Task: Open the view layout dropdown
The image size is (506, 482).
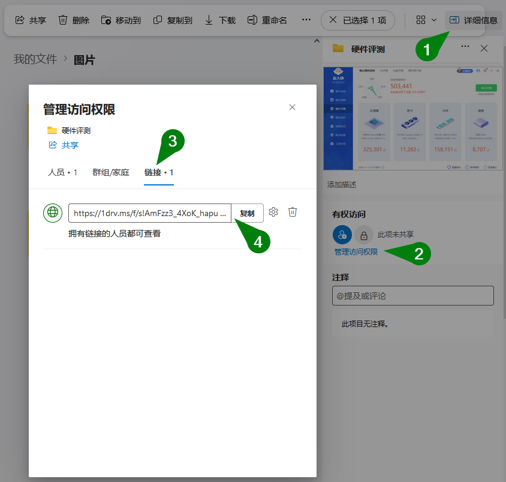Action: pyautogui.click(x=425, y=20)
